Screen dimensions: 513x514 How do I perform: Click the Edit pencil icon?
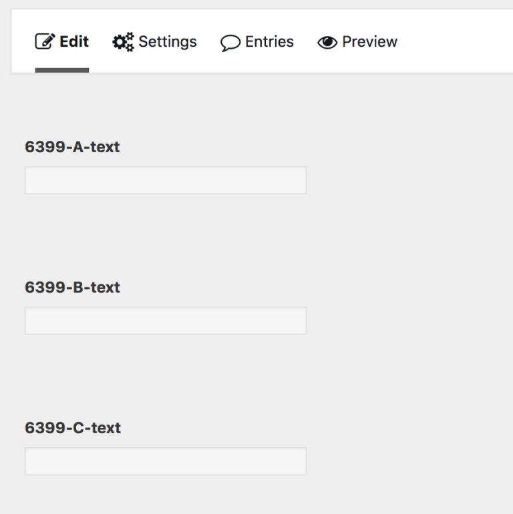click(x=44, y=42)
